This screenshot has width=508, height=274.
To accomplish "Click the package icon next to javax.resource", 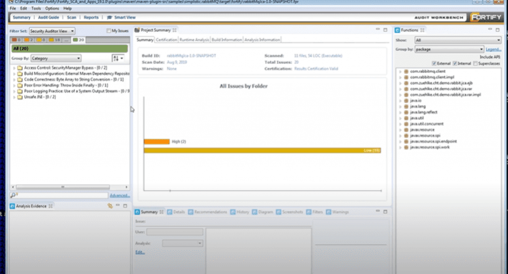I will (406, 130).
